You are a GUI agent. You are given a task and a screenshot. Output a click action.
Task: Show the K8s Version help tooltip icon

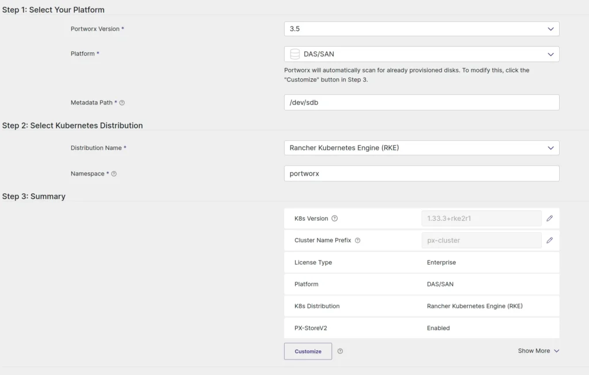335,219
